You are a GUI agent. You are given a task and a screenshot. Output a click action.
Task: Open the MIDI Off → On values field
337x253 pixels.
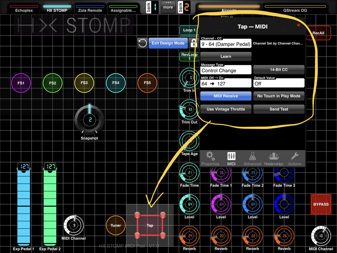[x=226, y=83]
